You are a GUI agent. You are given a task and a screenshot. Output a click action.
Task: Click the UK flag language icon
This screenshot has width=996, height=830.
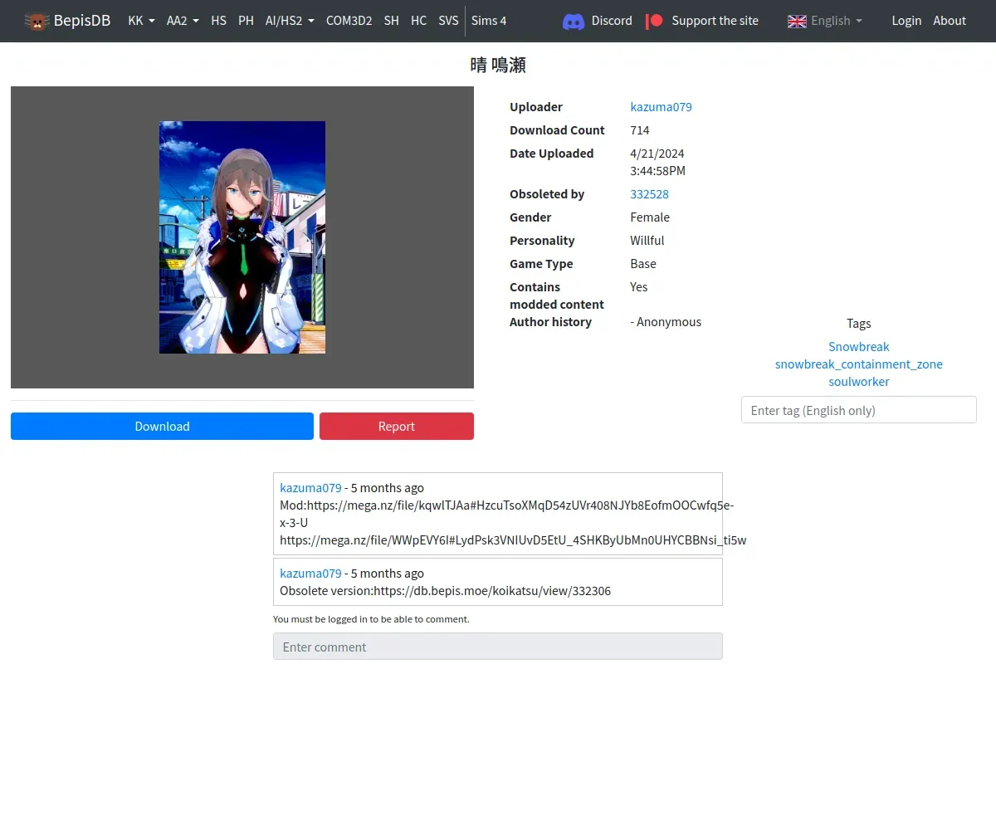pyautogui.click(x=797, y=21)
